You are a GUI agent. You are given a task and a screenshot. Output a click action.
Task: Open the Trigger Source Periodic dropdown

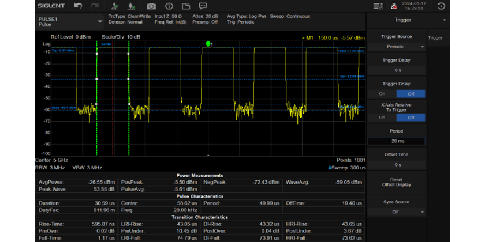396,47
